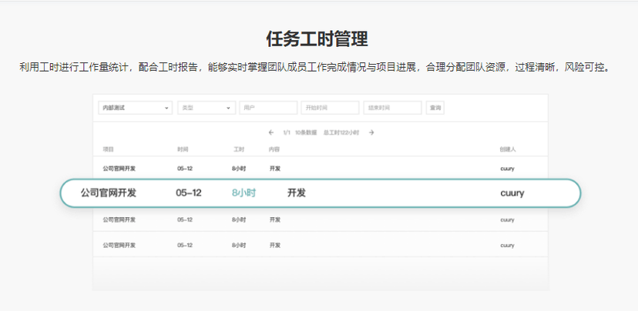Screen dimensions: 638x311
Task: Focus the 用户 user input field
Action: [x=269, y=108]
